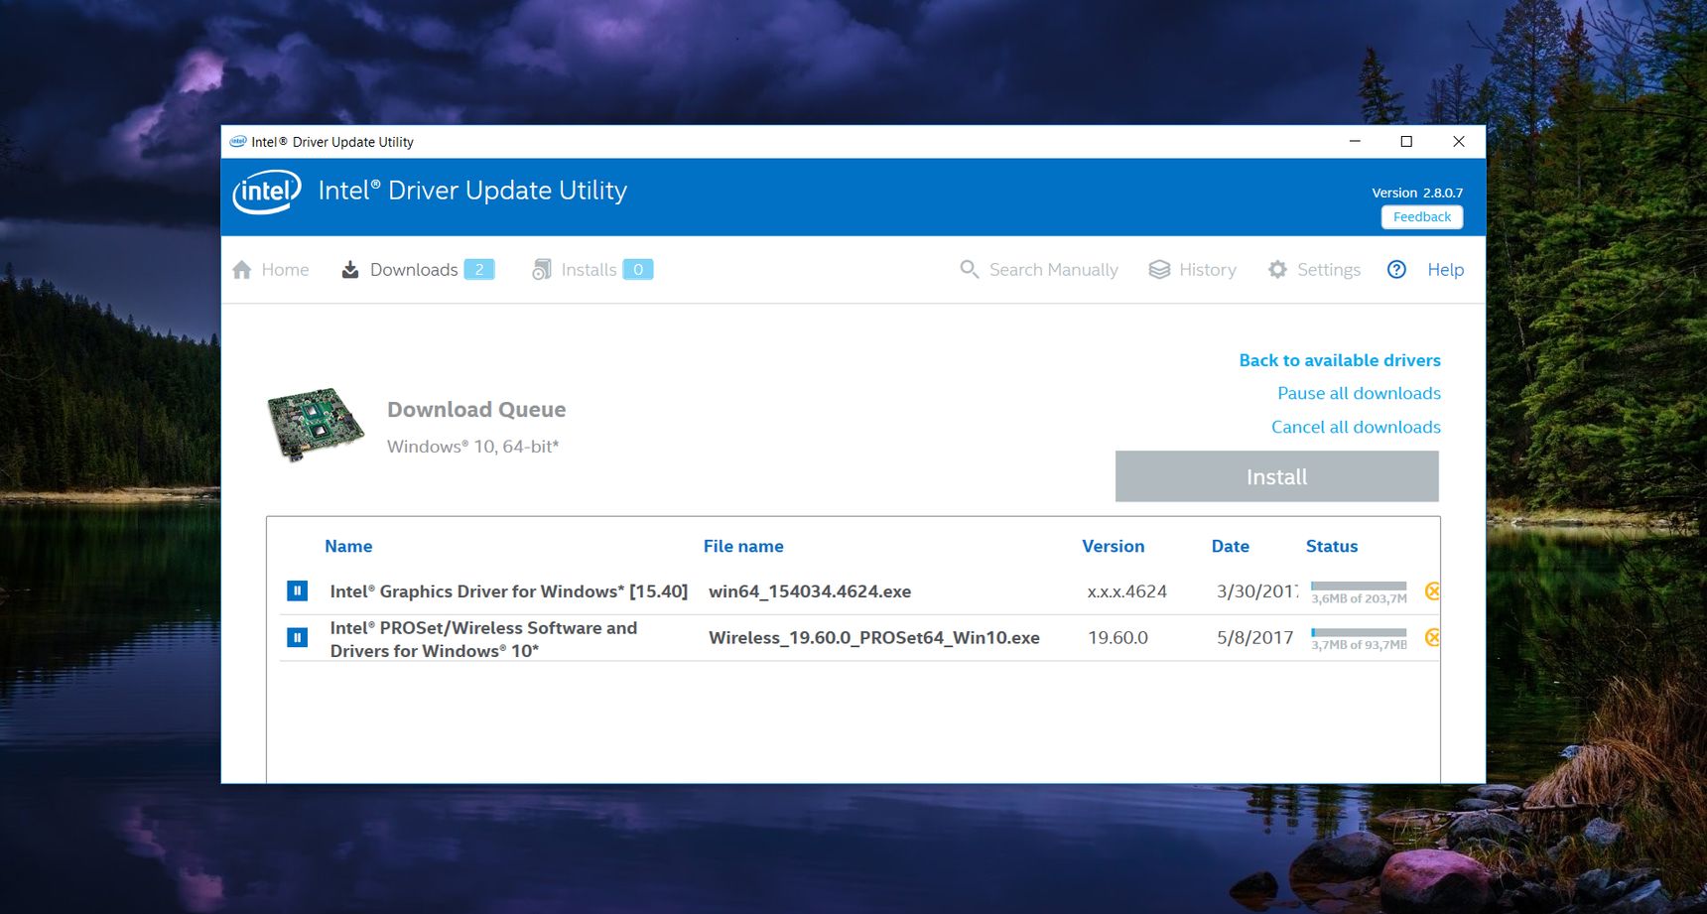Viewport: 1707px width, 914px height.
Task: Close the Intel Driver Update Utility window
Action: [x=1459, y=142]
